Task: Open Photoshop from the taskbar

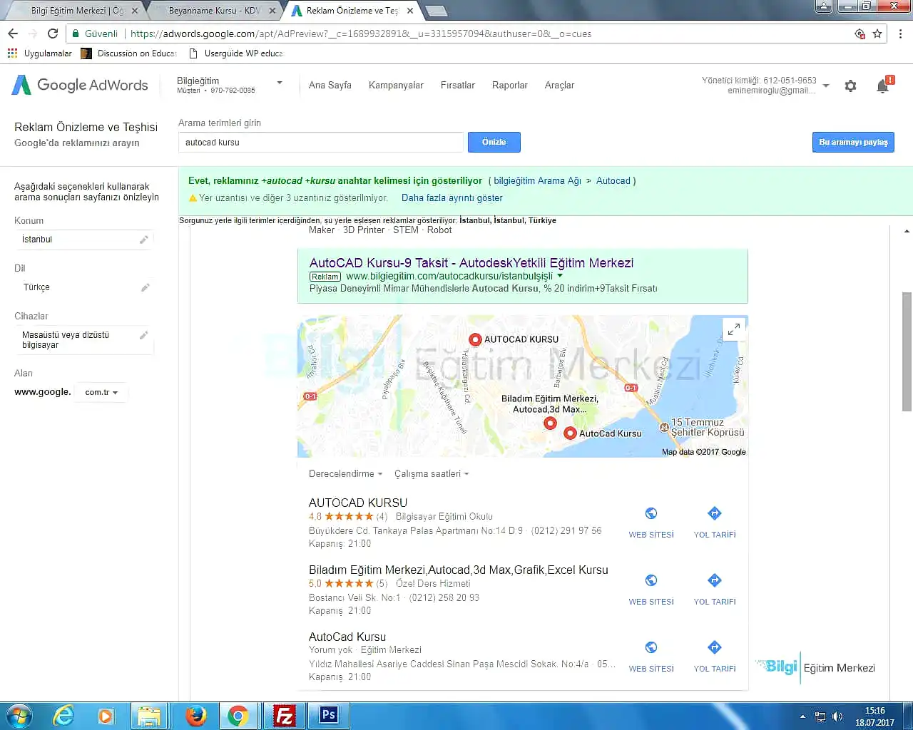Action: point(329,715)
